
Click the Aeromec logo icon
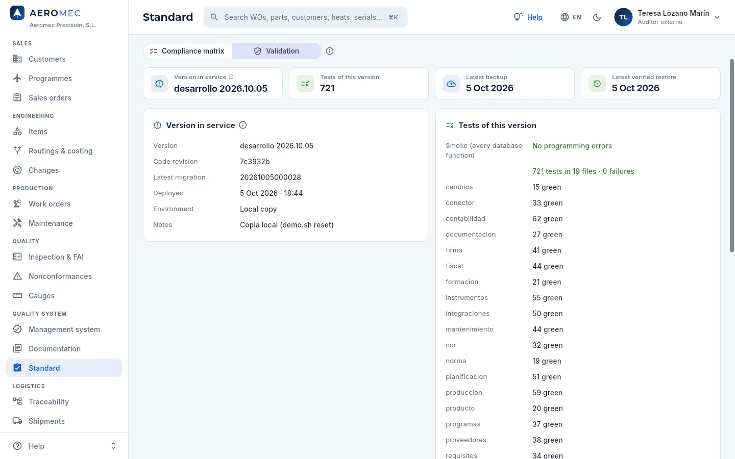coord(17,13)
